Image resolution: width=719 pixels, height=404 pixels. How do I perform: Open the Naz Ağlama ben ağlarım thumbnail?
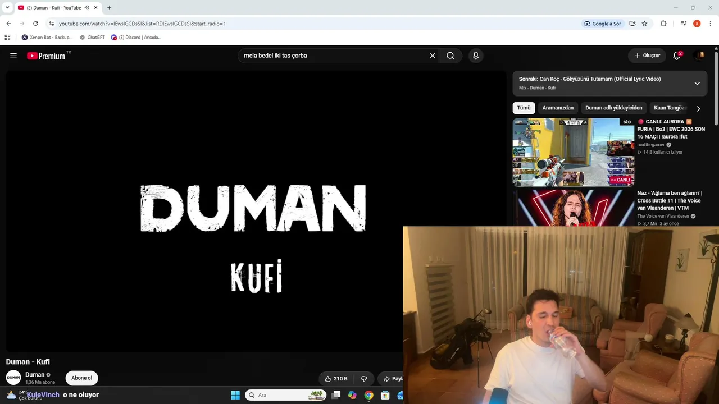(574, 208)
